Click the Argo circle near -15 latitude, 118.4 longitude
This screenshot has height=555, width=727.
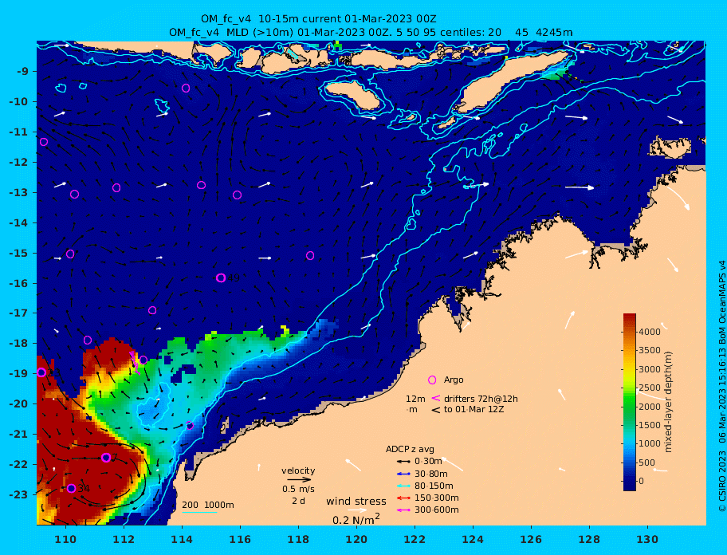click(x=310, y=255)
